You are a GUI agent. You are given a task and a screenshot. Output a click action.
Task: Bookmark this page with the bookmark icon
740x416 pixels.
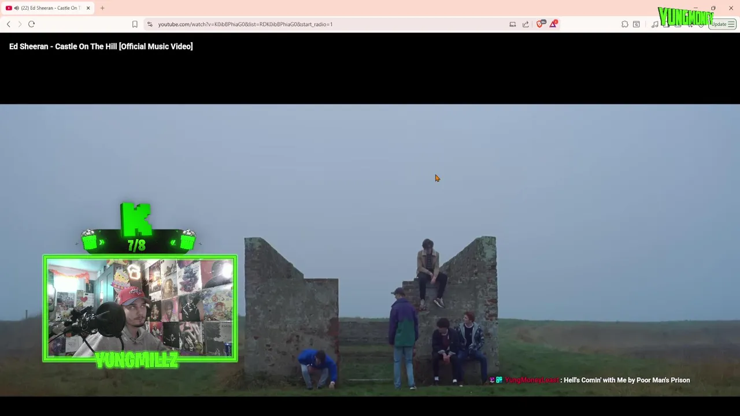135,24
